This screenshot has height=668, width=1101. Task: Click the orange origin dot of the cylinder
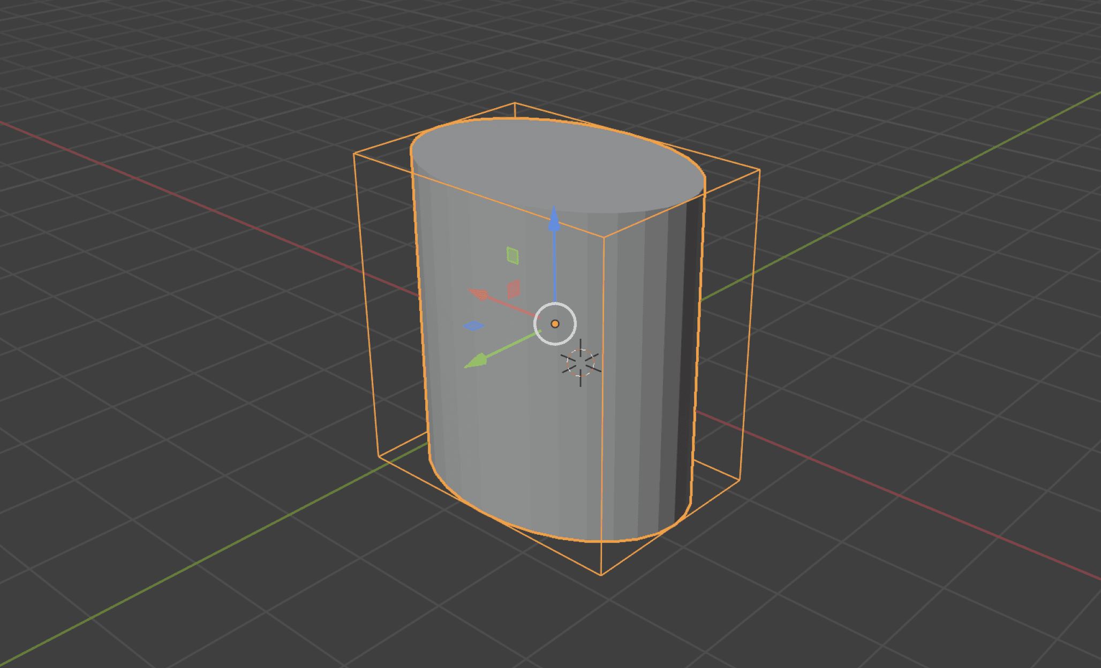point(555,324)
